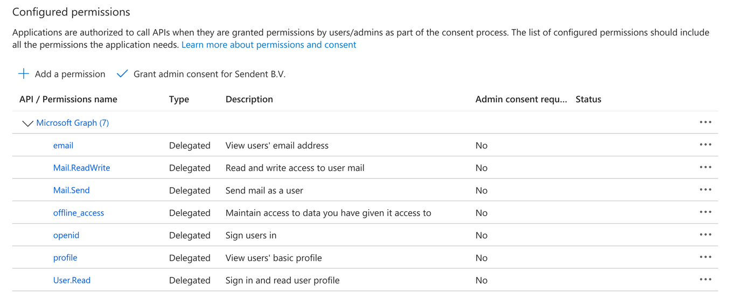The height and width of the screenshot is (308, 754).
Task: Click the Microsoft Graph (7) link
Action: tap(73, 123)
